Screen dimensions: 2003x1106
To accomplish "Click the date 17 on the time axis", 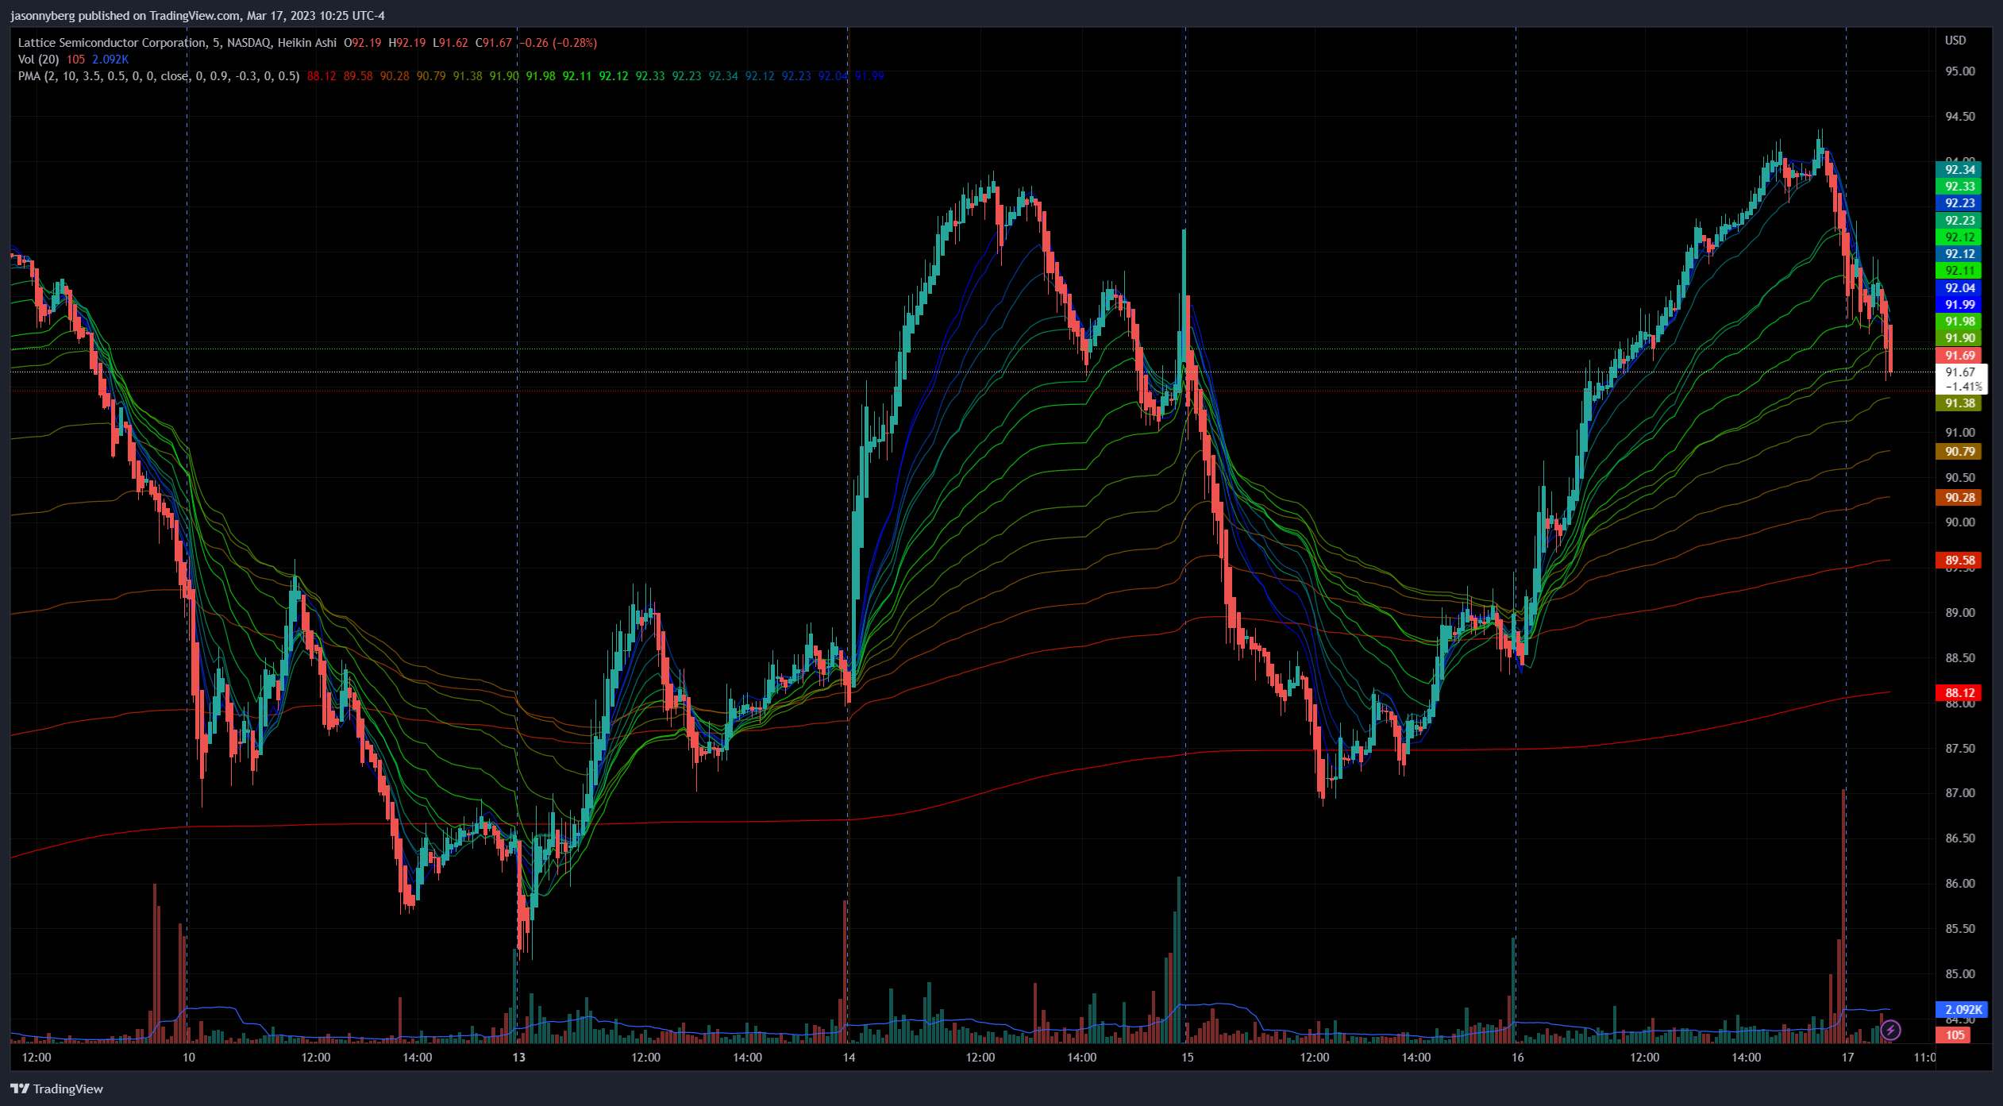I will 1847,1058.
